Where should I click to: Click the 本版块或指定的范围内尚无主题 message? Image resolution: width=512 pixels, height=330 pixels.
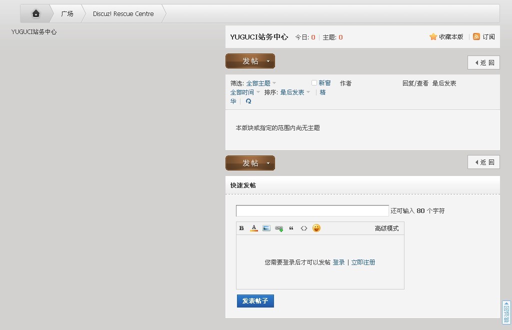(x=277, y=128)
